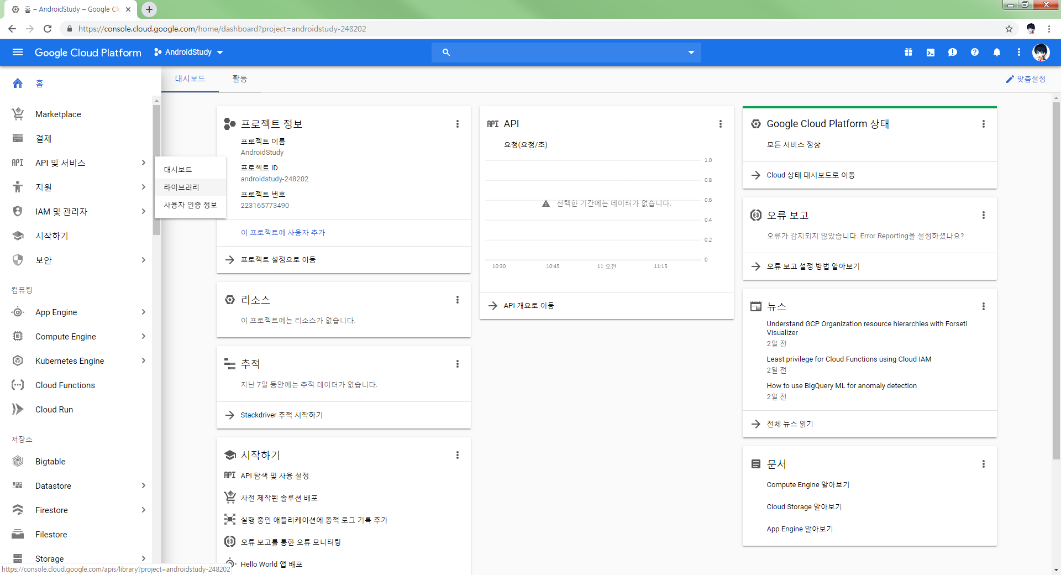Click the feedback speech bubble icon

(953, 52)
